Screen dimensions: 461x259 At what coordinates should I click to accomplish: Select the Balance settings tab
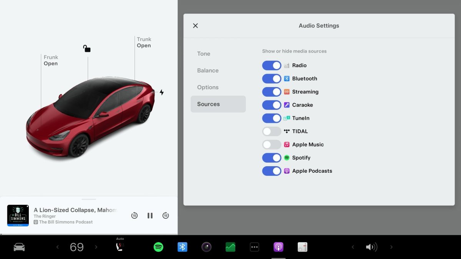pyautogui.click(x=208, y=71)
